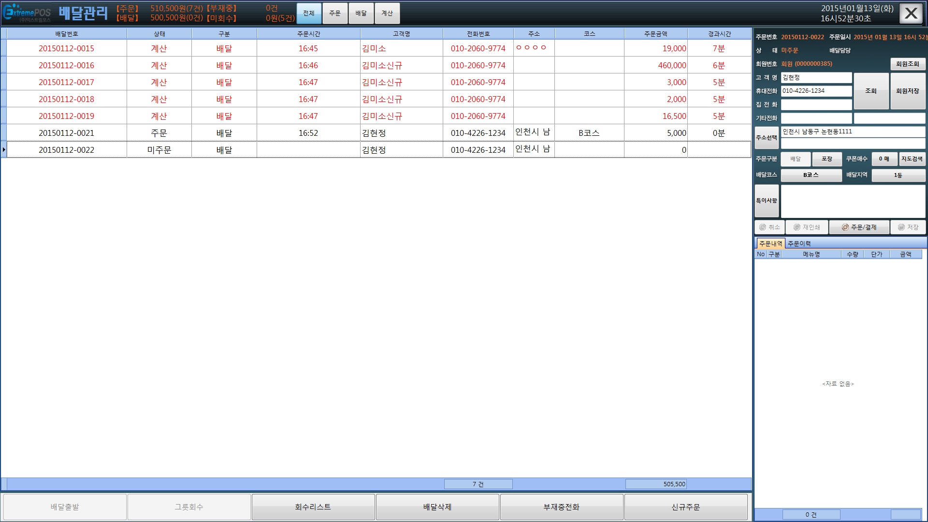Click the 신규주문 new order button
This screenshot has width=928, height=522.
(685, 507)
